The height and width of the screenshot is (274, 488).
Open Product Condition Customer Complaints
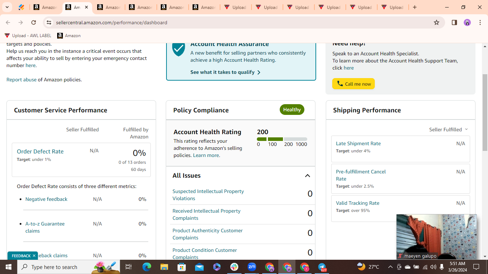coord(205,254)
